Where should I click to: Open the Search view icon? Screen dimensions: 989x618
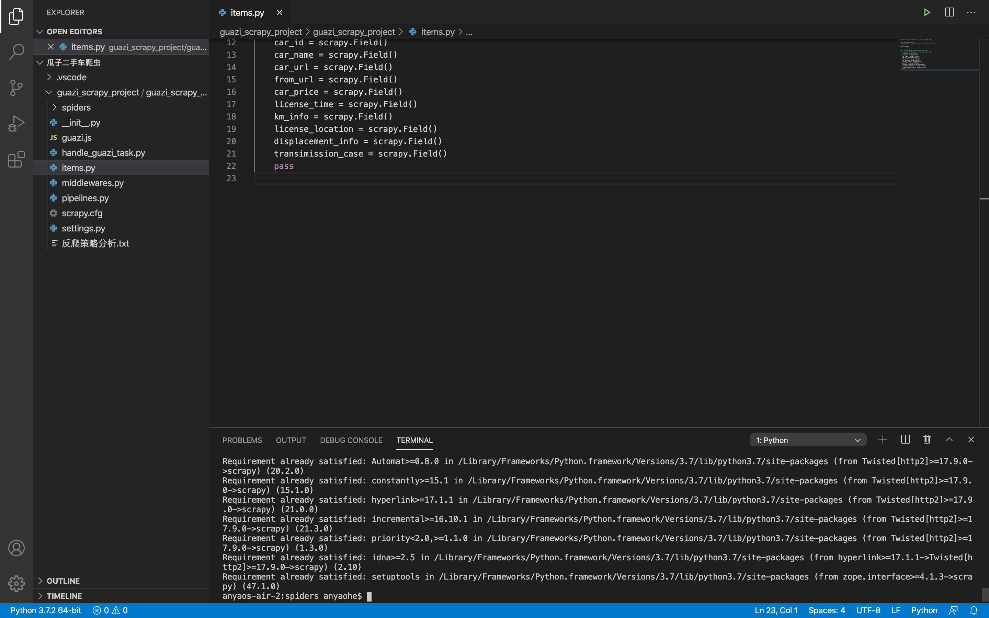[x=16, y=52]
